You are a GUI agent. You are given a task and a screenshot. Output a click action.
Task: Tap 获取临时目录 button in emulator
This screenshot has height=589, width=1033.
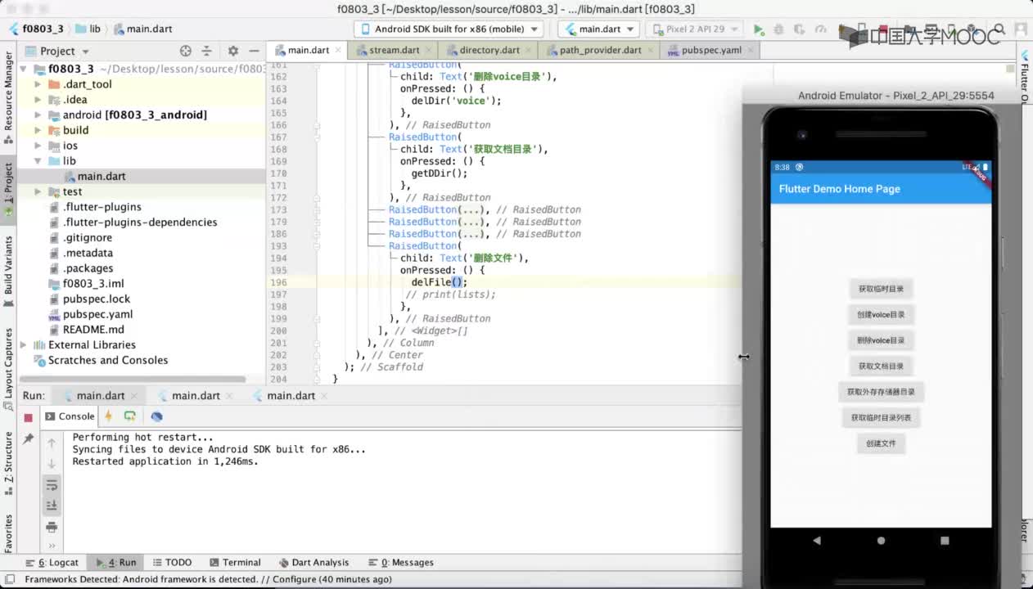tap(881, 289)
